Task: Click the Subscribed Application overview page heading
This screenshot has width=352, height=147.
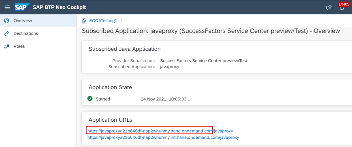Action: [x=211, y=31]
